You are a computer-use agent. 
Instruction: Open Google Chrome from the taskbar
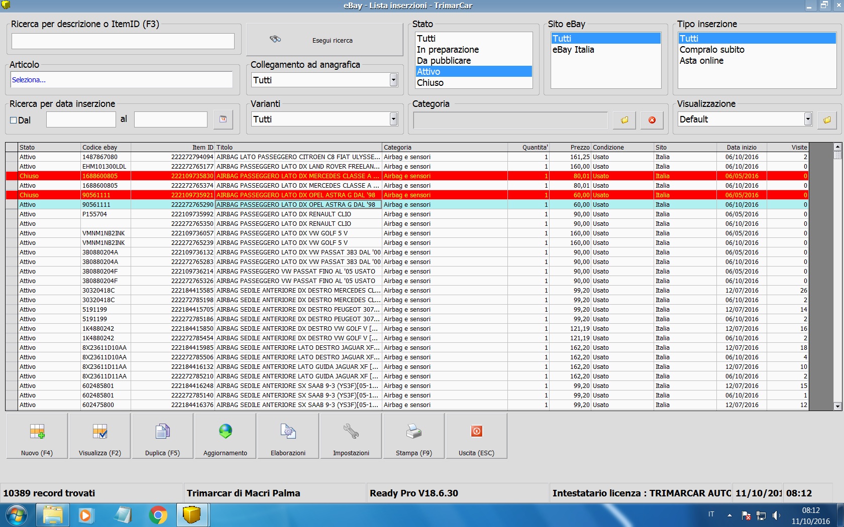pyautogui.click(x=158, y=515)
